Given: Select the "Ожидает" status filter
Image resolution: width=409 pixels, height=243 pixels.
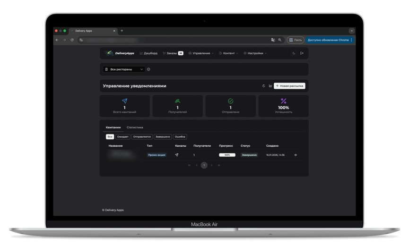Looking at the screenshot, I should pos(122,137).
